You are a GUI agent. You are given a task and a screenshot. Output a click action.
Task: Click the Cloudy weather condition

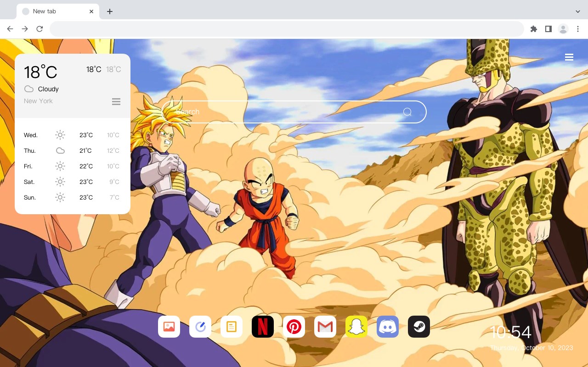[x=48, y=89]
